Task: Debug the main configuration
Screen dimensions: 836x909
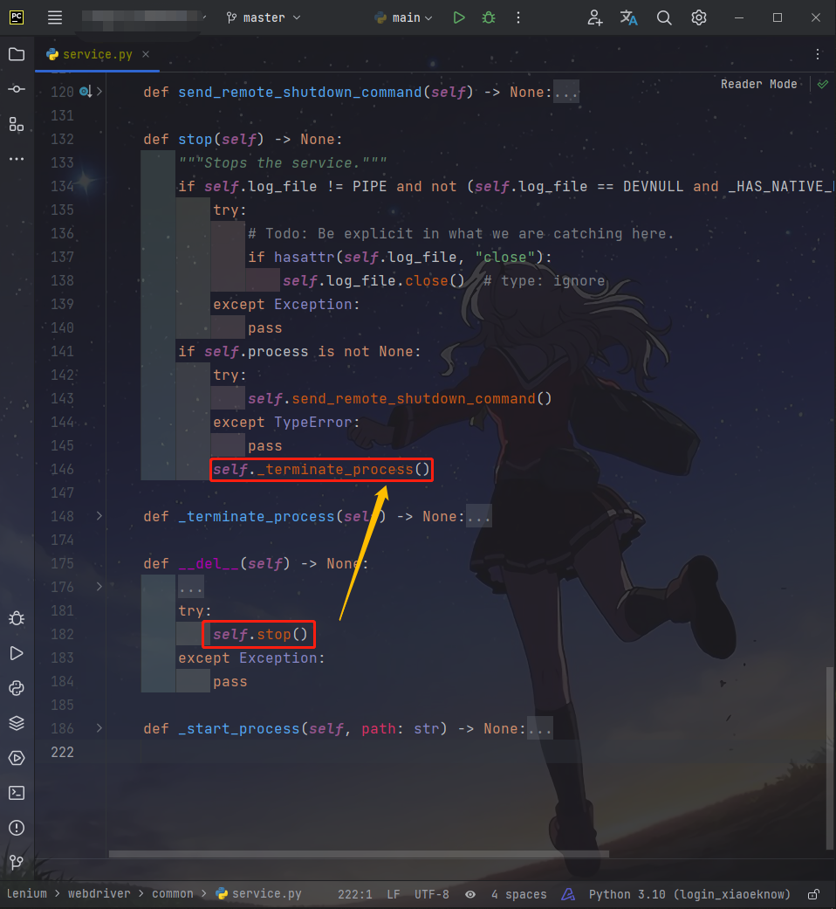Action: [x=489, y=17]
